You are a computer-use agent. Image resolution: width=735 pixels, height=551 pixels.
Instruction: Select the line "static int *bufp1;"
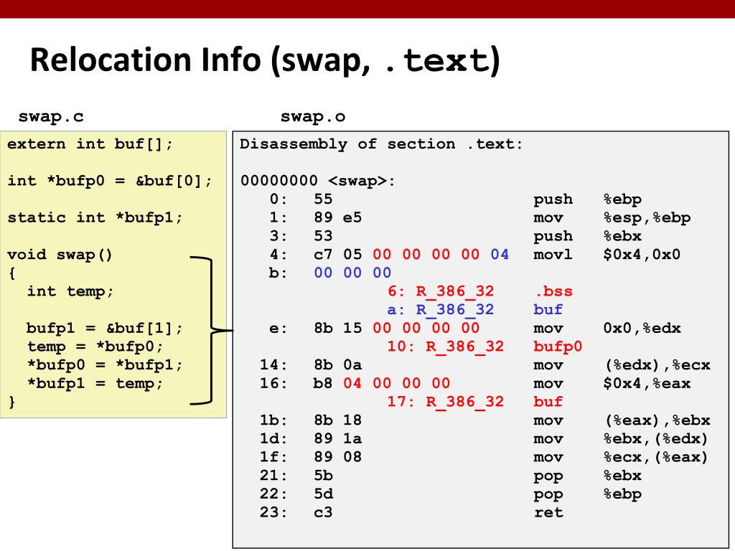(95, 218)
